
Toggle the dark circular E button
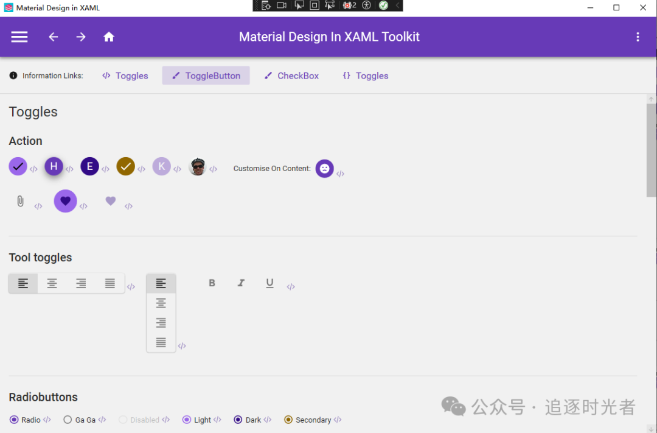click(89, 166)
